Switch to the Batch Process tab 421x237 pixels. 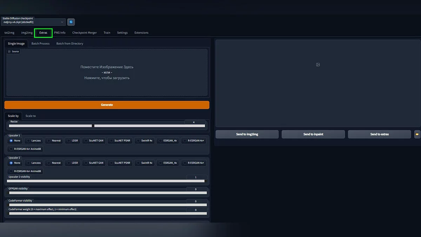click(x=40, y=44)
